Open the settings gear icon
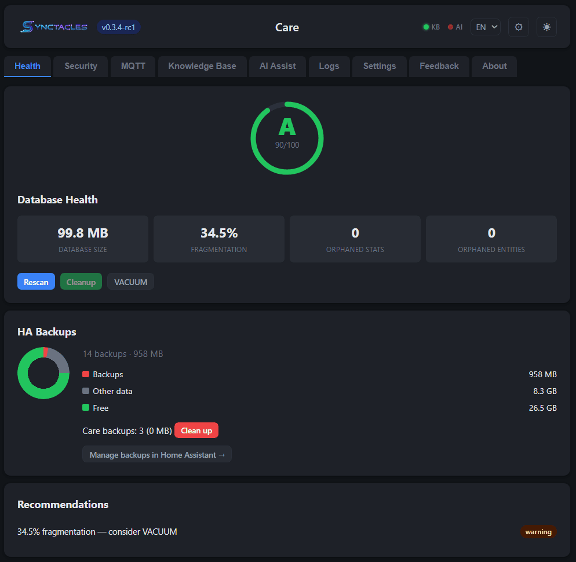Viewport: 576px width, 562px height. point(518,27)
